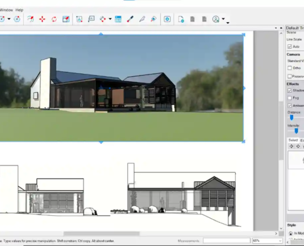Click the first arrow icon under Select tab
Viewport: 304px width, 246px height.
click(x=291, y=146)
